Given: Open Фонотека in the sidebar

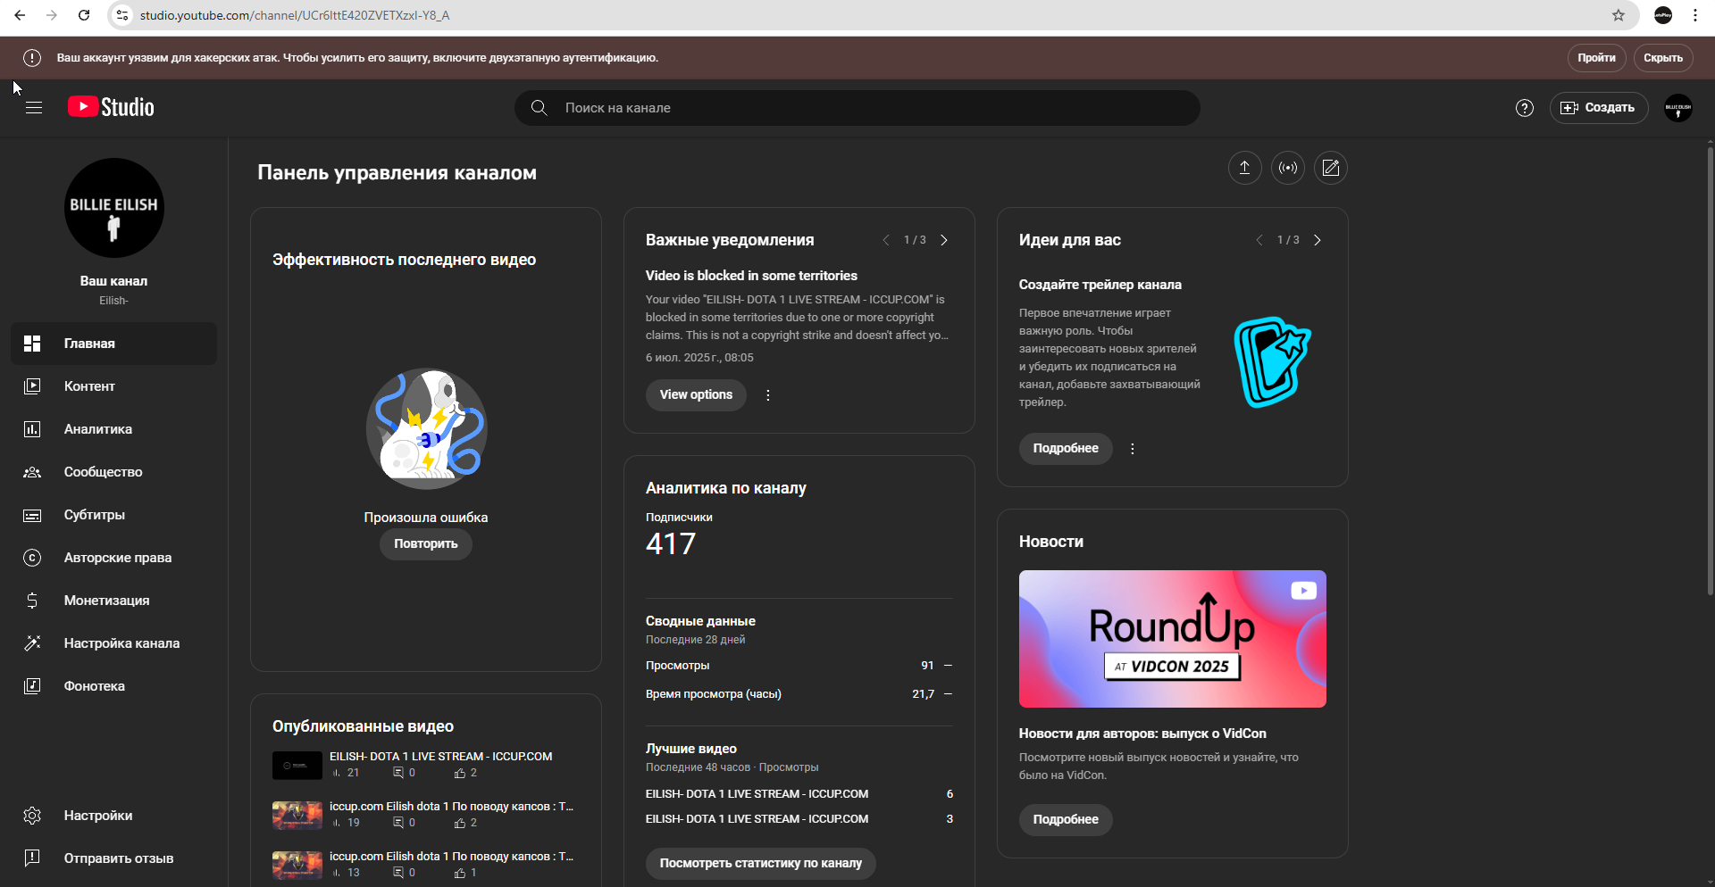Looking at the screenshot, I should pos(113,686).
